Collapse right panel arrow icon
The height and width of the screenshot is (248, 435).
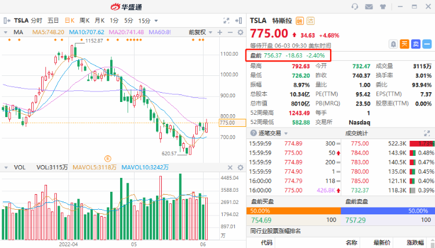238,20
